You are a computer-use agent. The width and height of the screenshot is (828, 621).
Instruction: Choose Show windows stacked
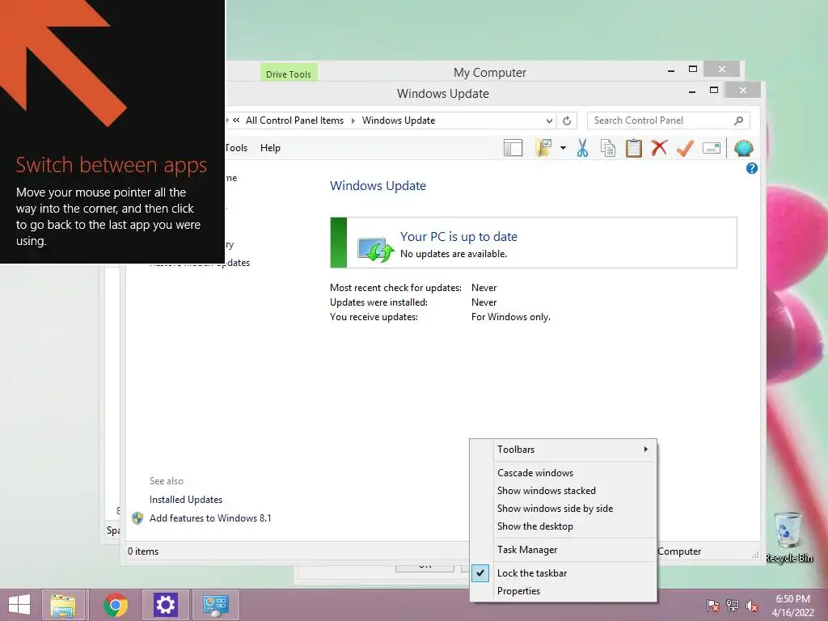tap(563, 491)
